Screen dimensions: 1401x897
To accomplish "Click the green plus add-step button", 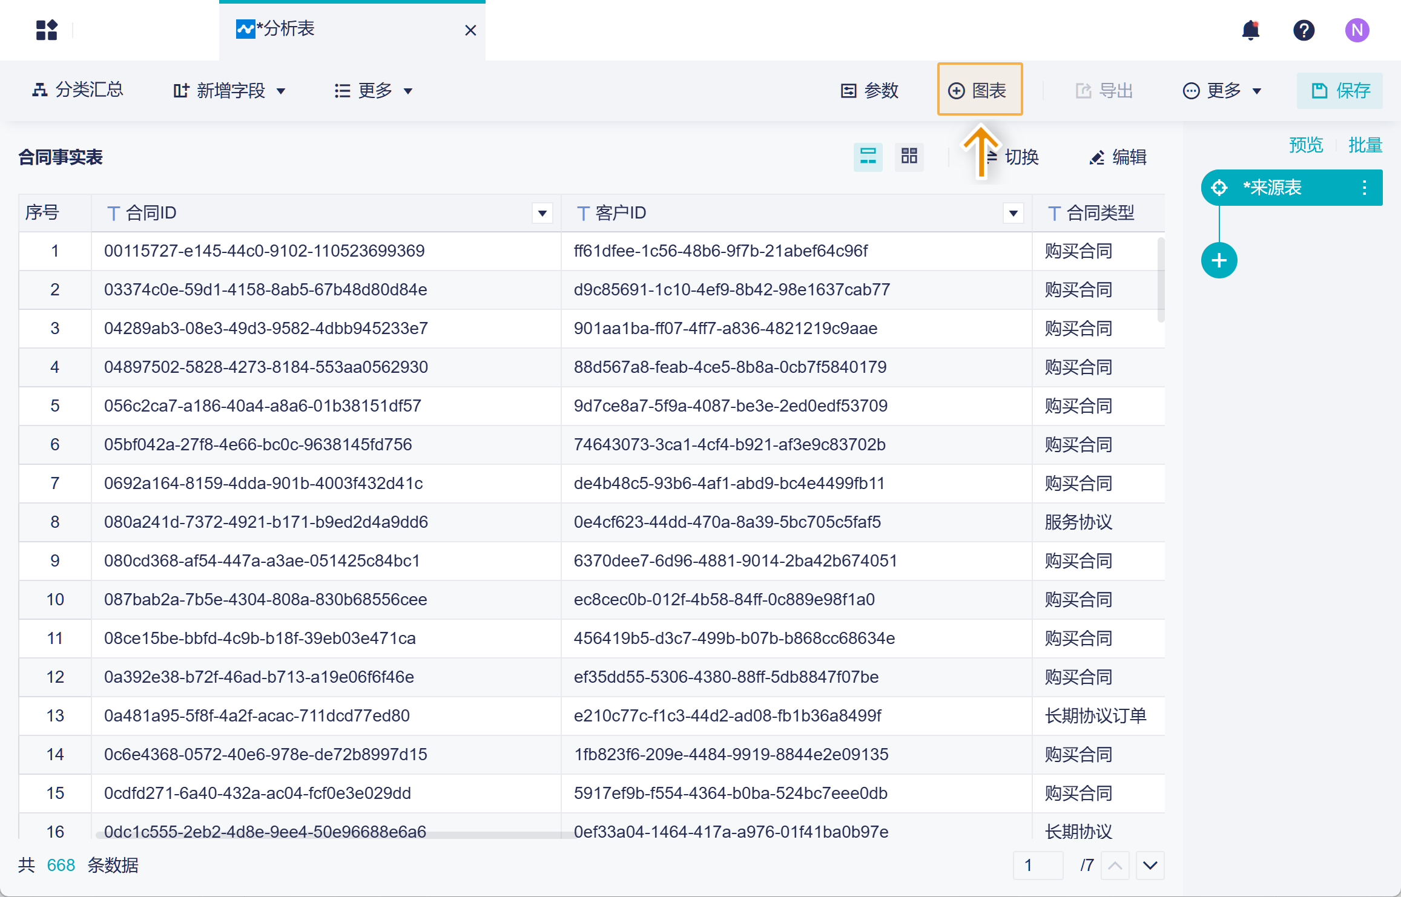I will point(1219,260).
